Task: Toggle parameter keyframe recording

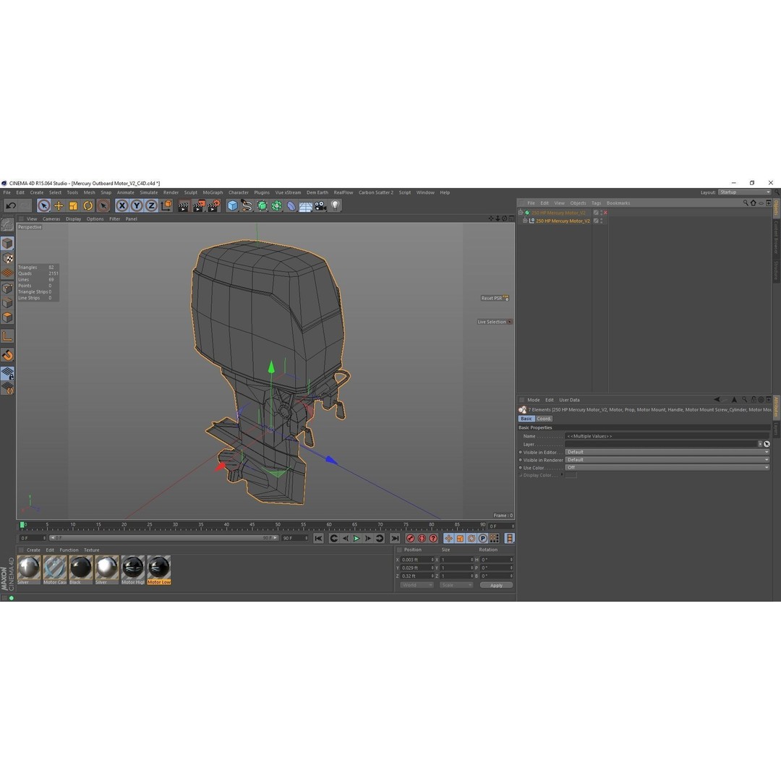Action: tap(482, 538)
